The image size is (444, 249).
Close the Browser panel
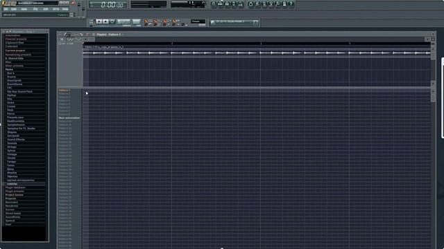pyautogui.click(x=46, y=31)
